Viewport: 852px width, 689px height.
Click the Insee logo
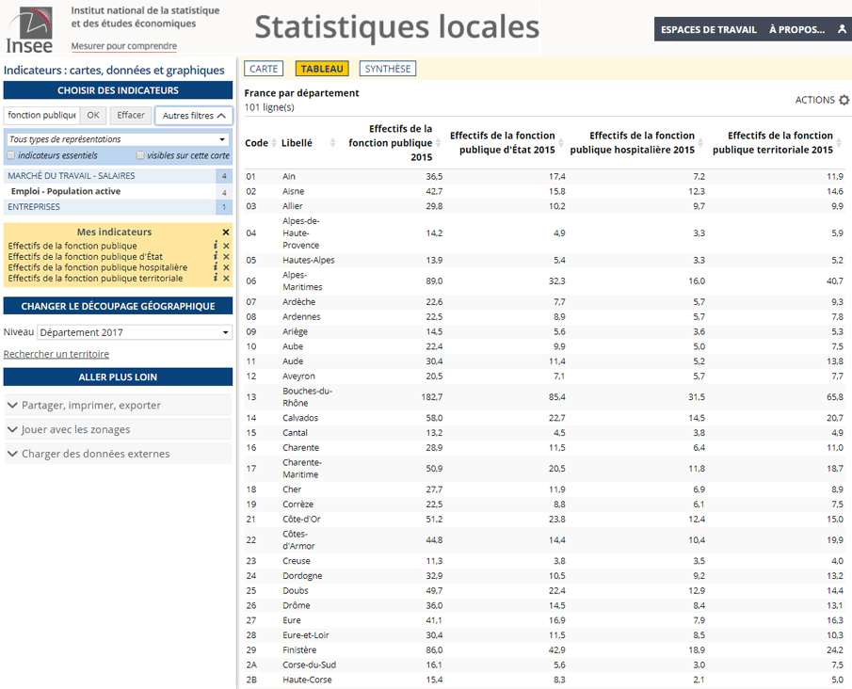click(x=29, y=29)
